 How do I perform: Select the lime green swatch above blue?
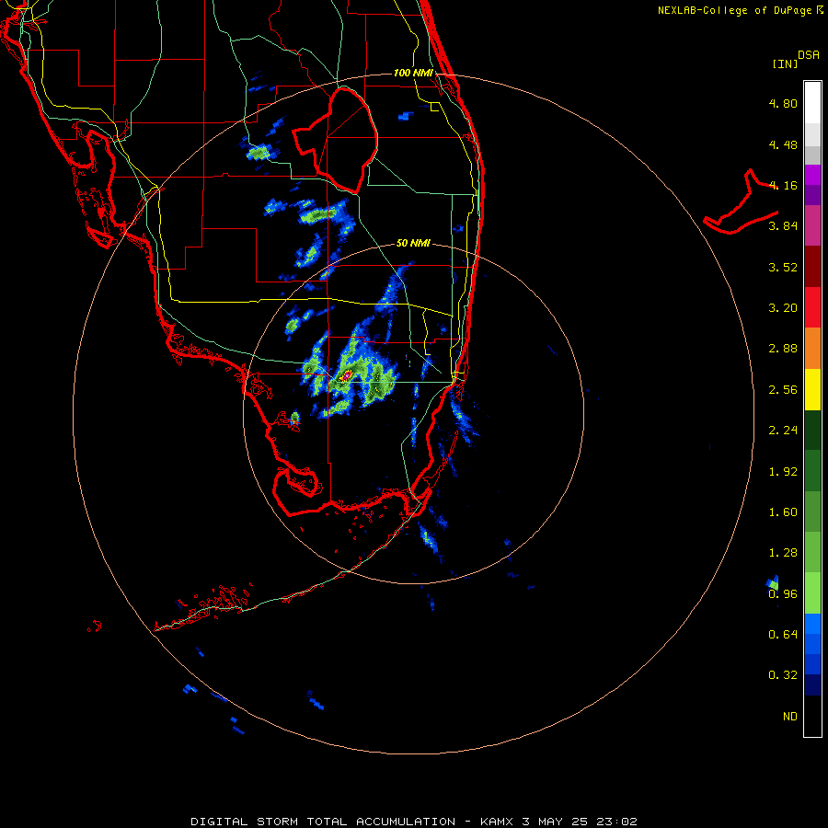[812, 593]
